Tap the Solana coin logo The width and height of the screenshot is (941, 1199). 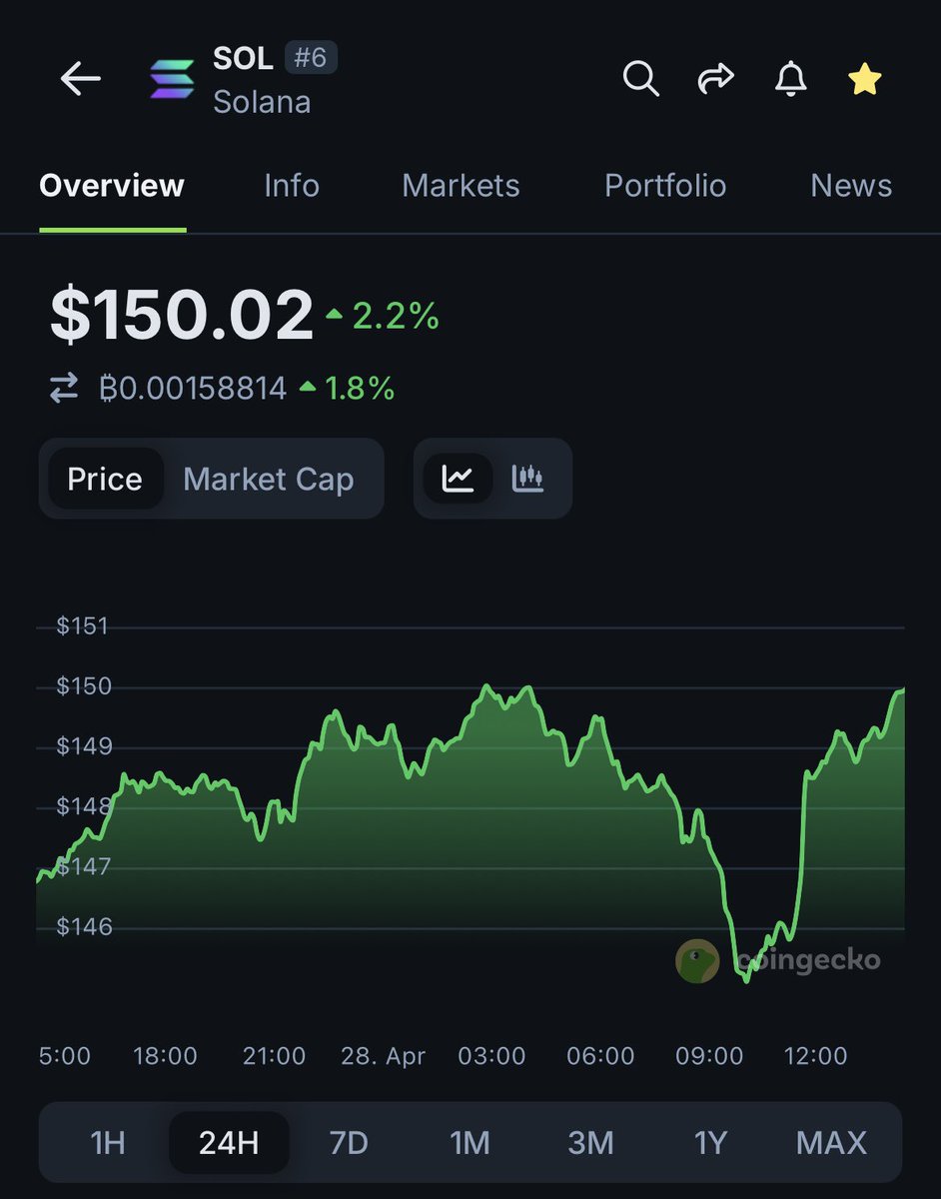(x=173, y=79)
